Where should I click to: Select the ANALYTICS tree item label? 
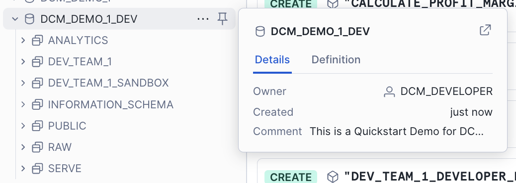(78, 40)
